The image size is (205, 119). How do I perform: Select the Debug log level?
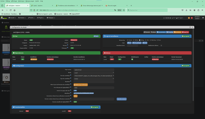tap(140, 40)
